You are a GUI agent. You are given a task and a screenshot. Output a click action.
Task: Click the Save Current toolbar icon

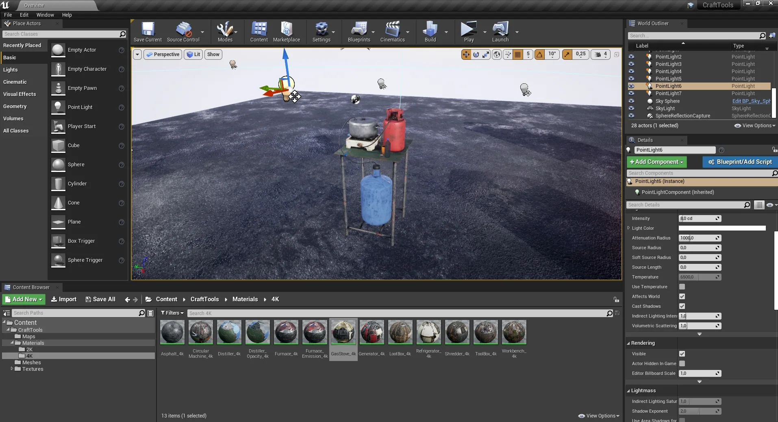[x=148, y=32]
